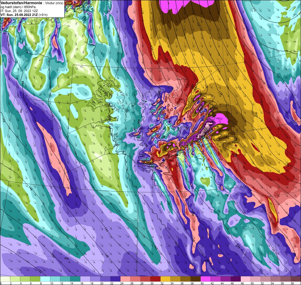Click the lavender 16–18 m/s legend swatch
Image resolution: width=301 pixels, height=285 pixels.
(x=85, y=279)
